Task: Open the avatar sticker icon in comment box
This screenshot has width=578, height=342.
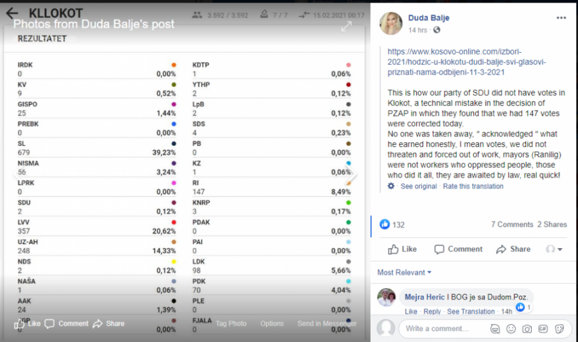Action: coord(495,328)
